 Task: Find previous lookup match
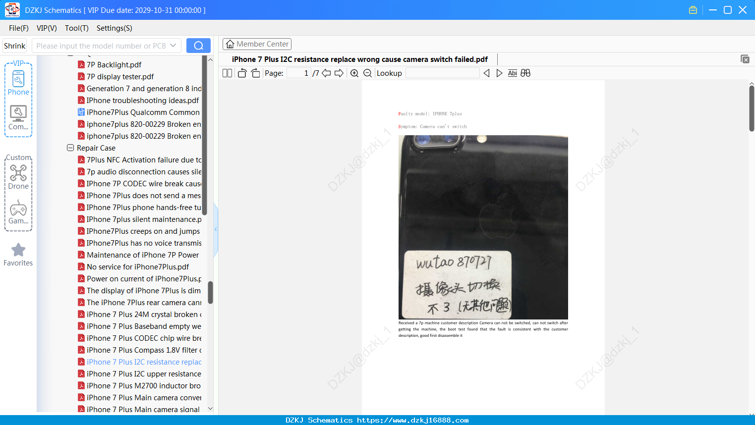pos(486,73)
